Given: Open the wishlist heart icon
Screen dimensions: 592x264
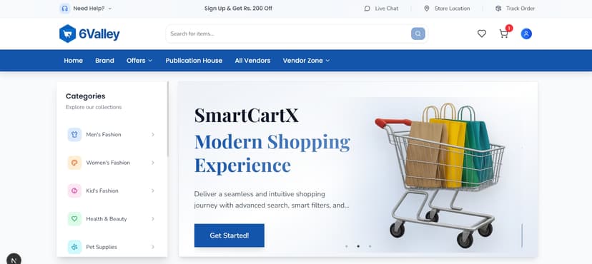Looking at the screenshot, I should pyautogui.click(x=482, y=34).
